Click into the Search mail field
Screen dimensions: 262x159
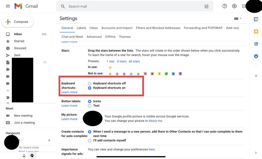point(133,6)
